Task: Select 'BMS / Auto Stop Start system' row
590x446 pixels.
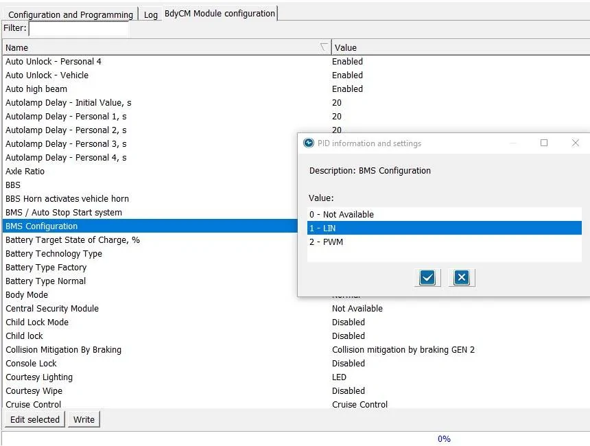Action: (x=150, y=212)
